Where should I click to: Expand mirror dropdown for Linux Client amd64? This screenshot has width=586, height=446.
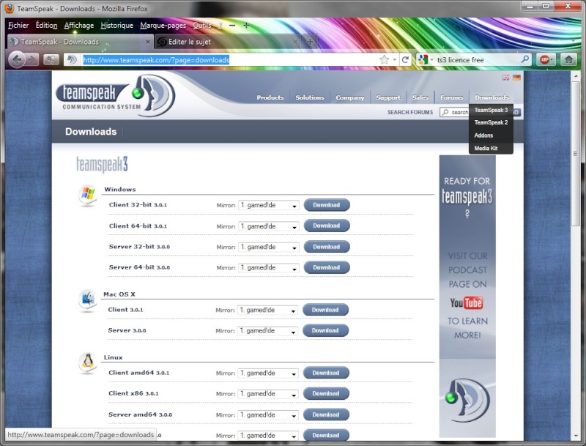coord(268,373)
